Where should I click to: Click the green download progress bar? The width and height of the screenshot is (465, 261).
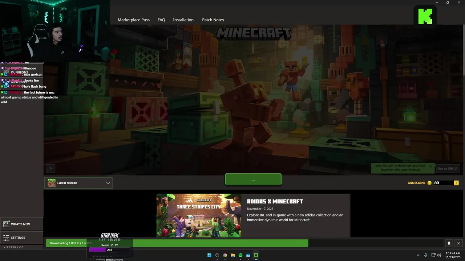[x=177, y=243]
